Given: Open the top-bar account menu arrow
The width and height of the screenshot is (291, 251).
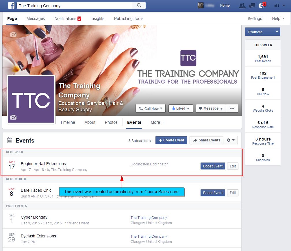Looking at the screenshot, I should (284, 5).
